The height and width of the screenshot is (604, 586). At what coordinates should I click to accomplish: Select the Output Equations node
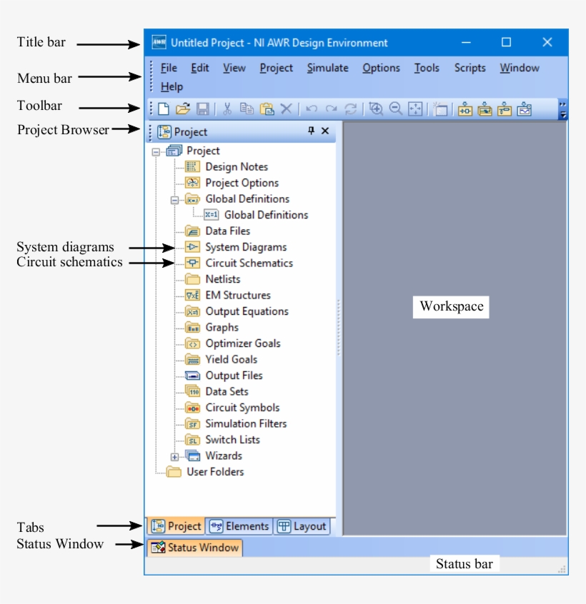[x=237, y=311]
